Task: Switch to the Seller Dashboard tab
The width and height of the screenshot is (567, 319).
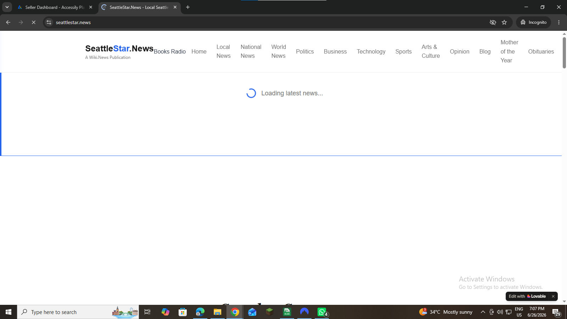Action: tap(55, 7)
